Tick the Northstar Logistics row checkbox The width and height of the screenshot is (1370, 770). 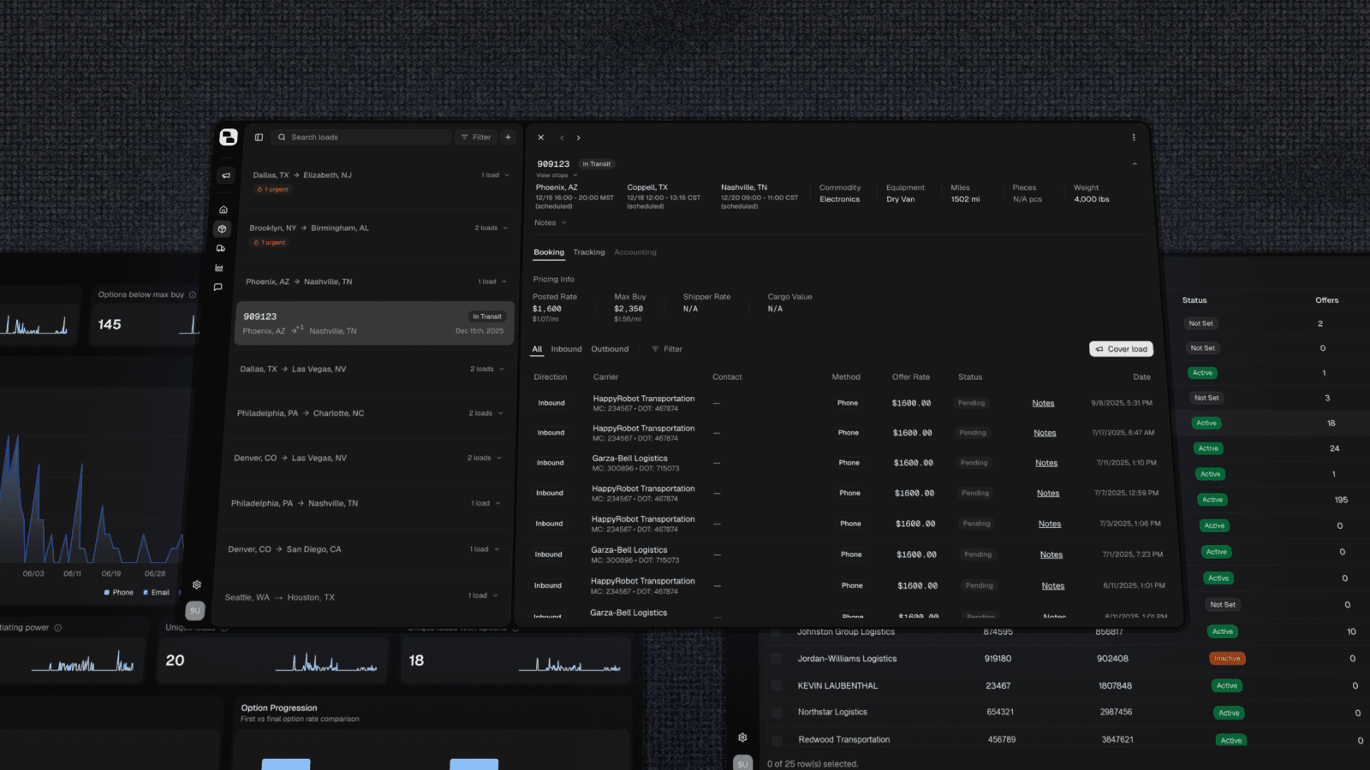click(x=777, y=713)
